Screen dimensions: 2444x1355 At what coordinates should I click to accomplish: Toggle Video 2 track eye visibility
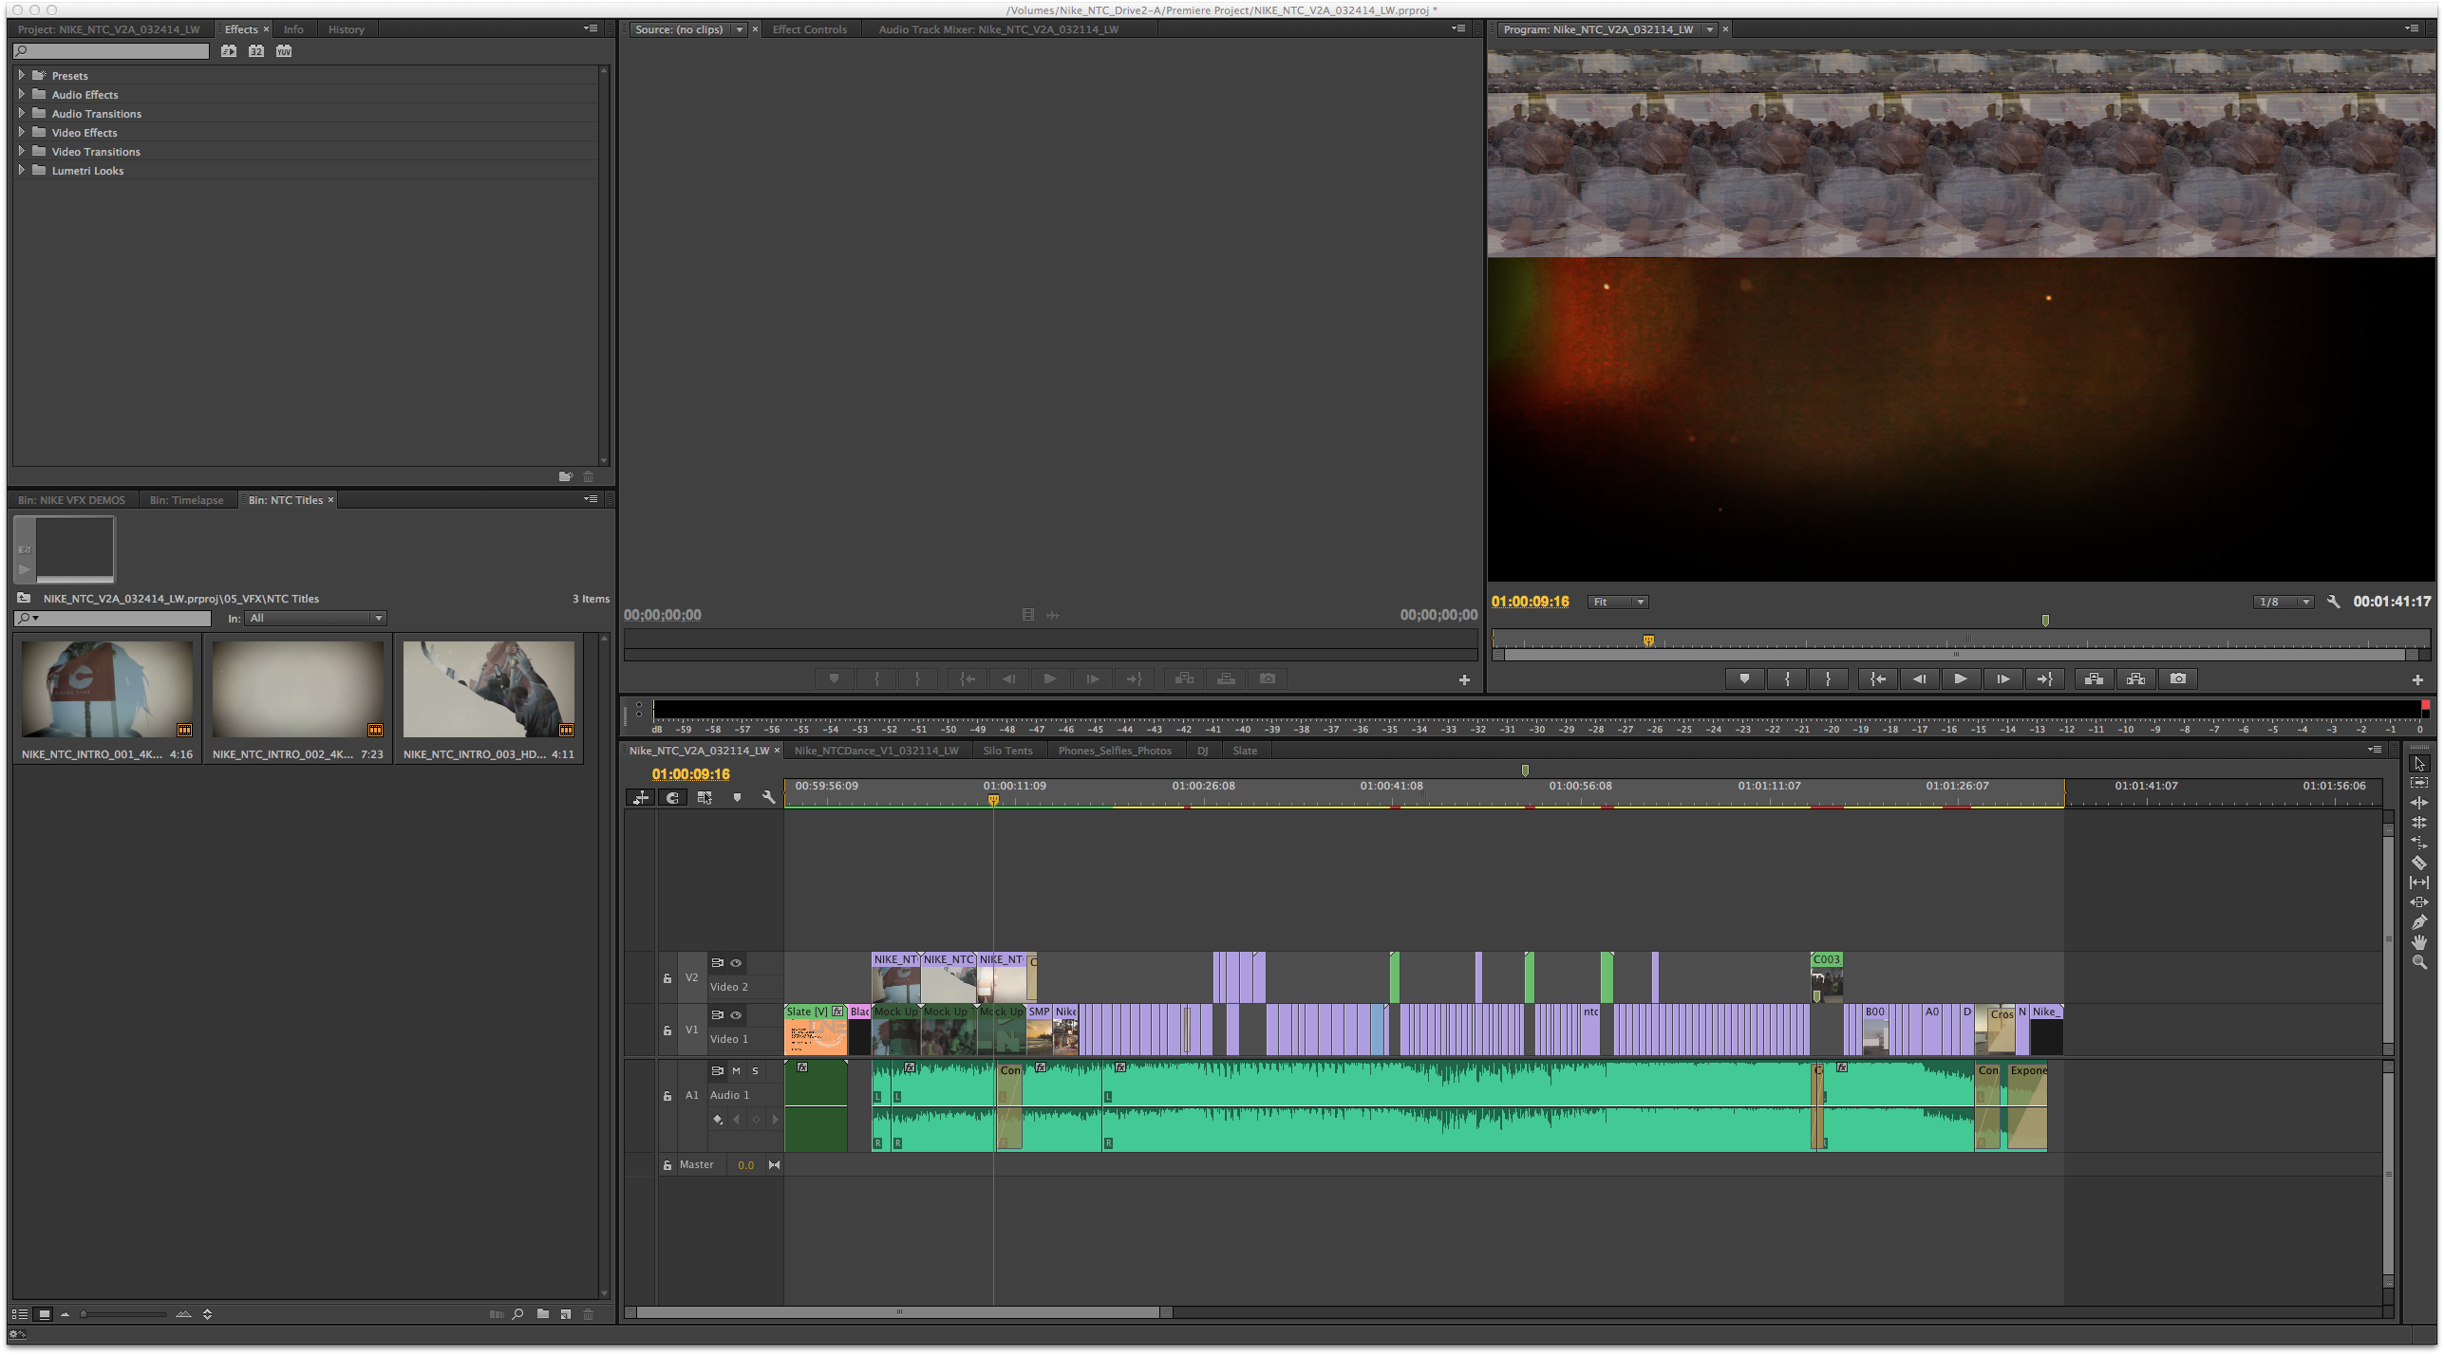(x=736, y=963)
